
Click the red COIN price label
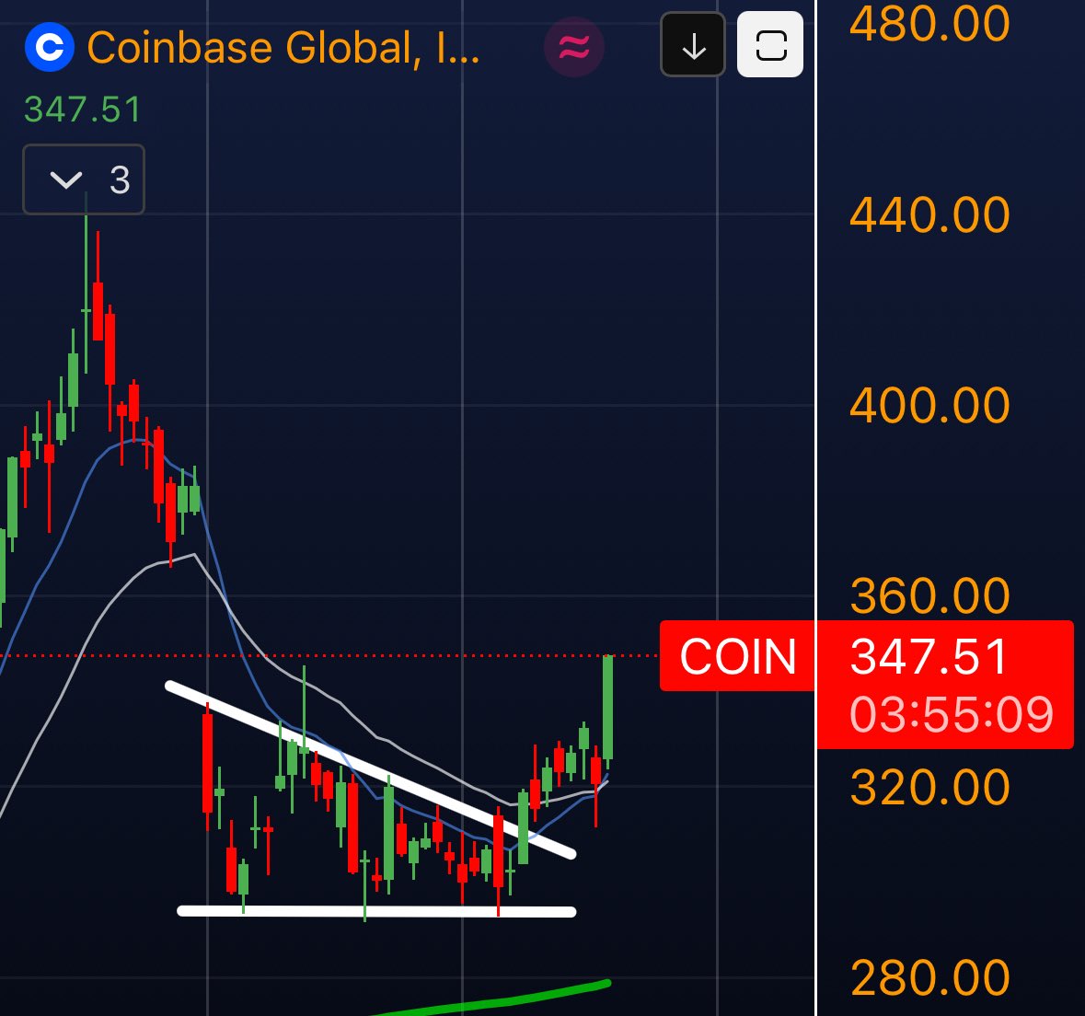click(x=738, y=656)
